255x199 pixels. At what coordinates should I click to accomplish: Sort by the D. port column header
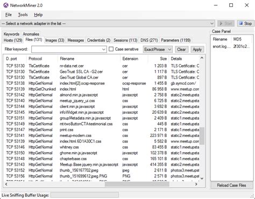(15, 59)
